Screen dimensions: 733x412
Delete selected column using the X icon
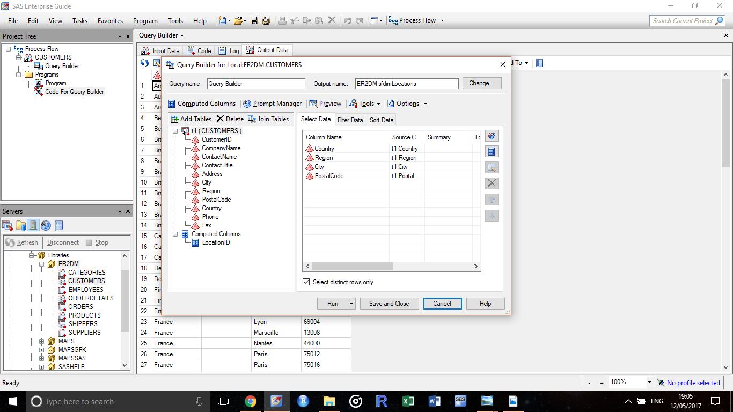point(492,183)
